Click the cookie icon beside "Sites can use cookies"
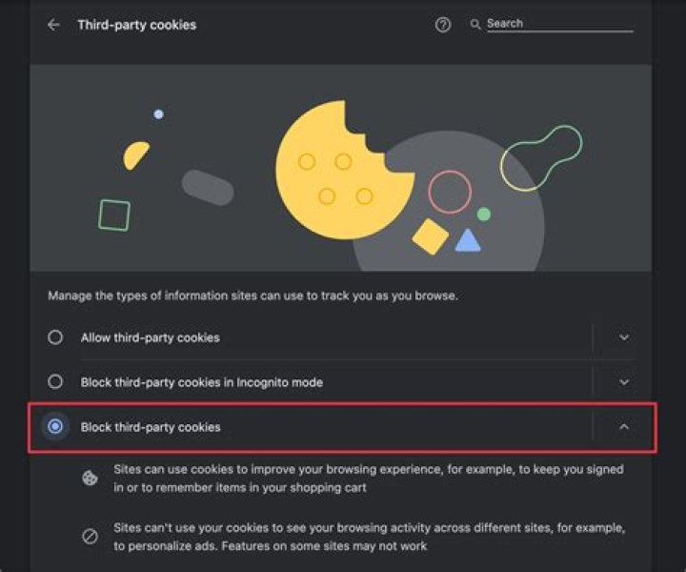This screenshot has height=572, width=686. pos(91,479)
